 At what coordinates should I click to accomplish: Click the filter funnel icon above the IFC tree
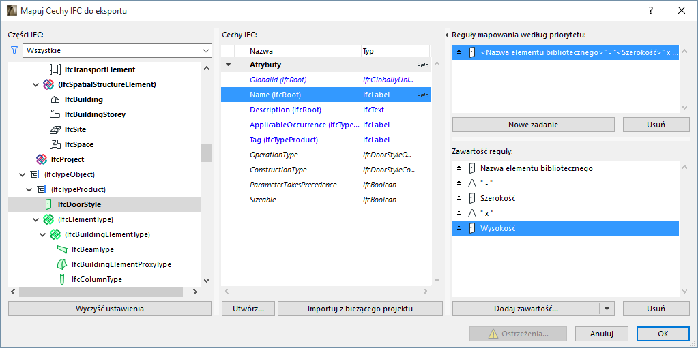pyautogui.click(x=14, y=50)
